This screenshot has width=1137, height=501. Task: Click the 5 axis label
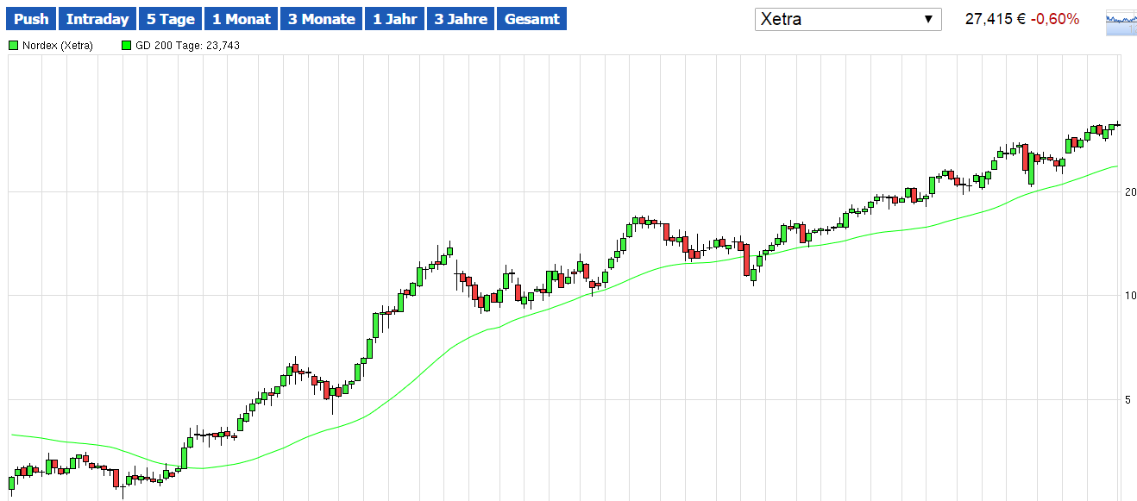pos(1128,399)
